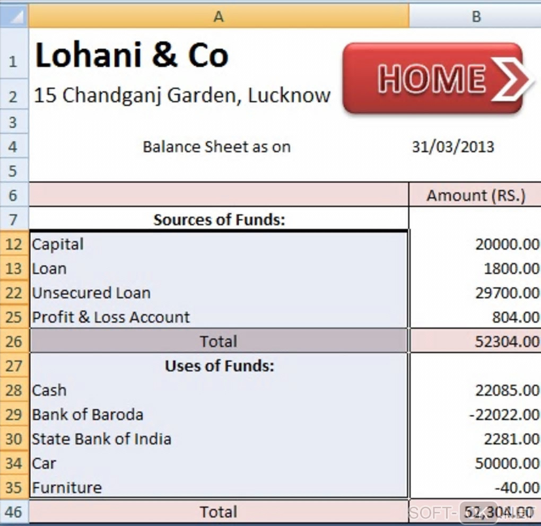Image resolution: width=541 pixels, height=526 pixels.
Task: Select the Unsecured Loan cell
Action: [x=219, y=293]
